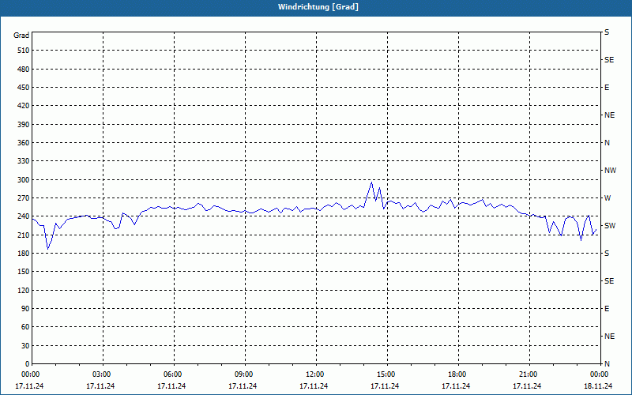Image resolution: width=632 pixels, height=395 pixels.
Task: Select the 360 y-axis label
Action: [x=24, y=143]
